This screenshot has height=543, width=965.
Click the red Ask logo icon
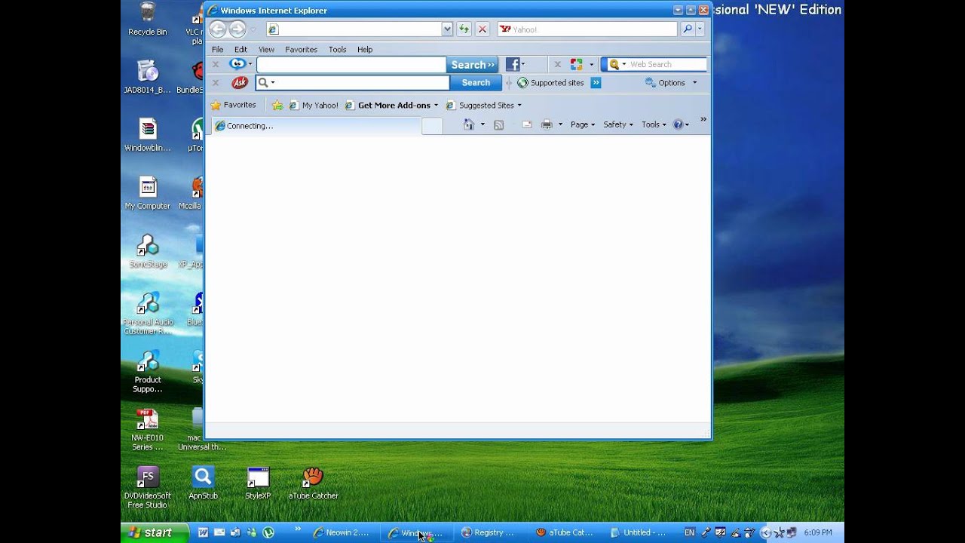(240, 83)
